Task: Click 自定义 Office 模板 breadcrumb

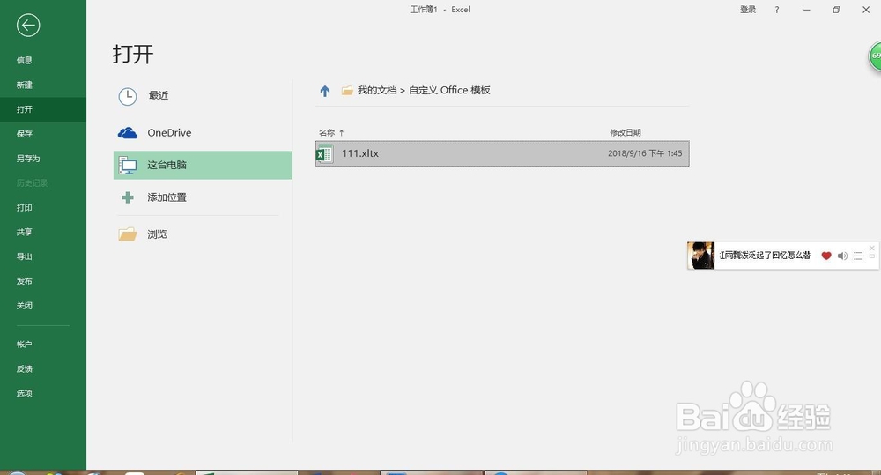Action: pyautogui.click(x=449, y=90)
